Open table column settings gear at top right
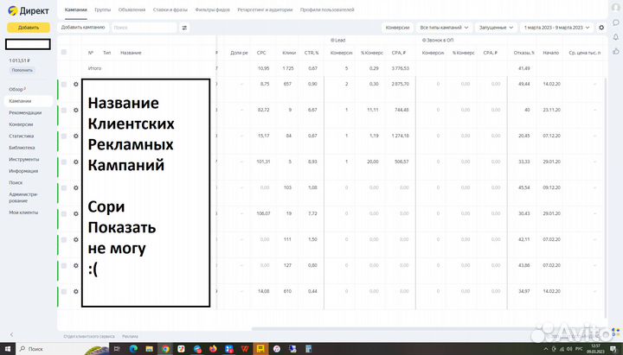 pyautogui.click(x=601, y=28)
